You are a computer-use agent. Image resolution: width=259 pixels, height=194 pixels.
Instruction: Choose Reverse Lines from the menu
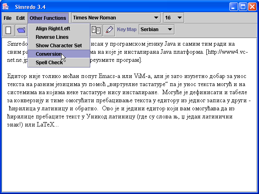(x=52, y=37)
